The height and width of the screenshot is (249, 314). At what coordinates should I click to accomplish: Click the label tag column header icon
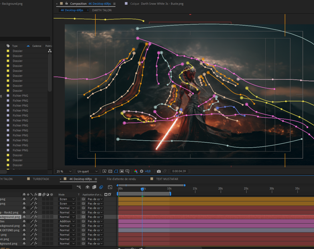tap(8, 46)
